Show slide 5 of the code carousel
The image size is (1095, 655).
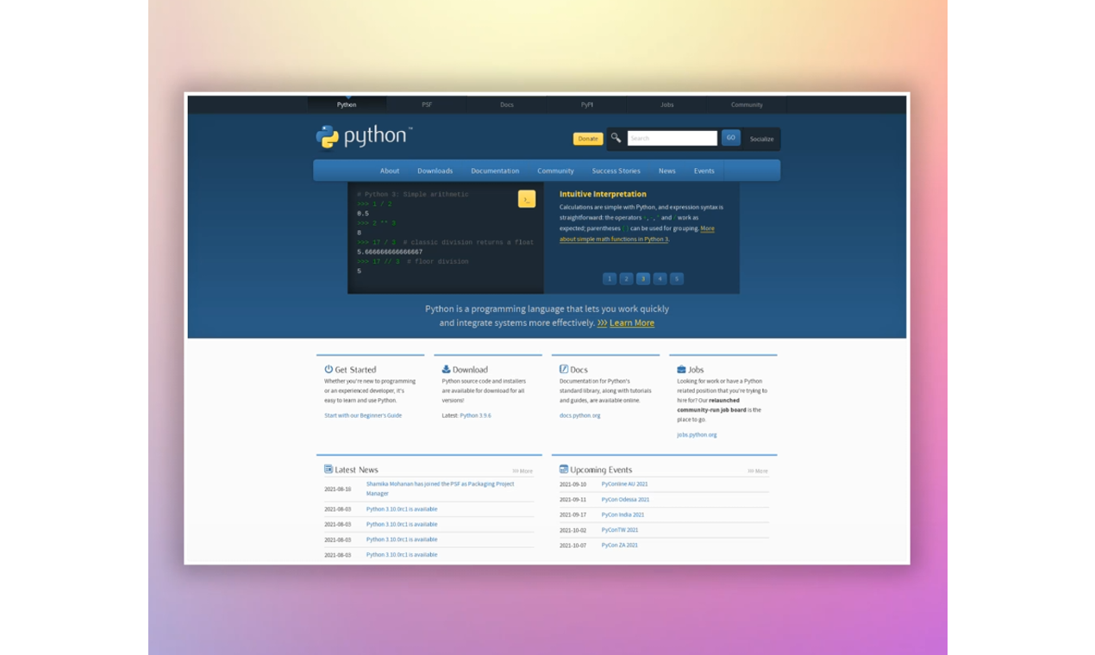pos(677,278)
